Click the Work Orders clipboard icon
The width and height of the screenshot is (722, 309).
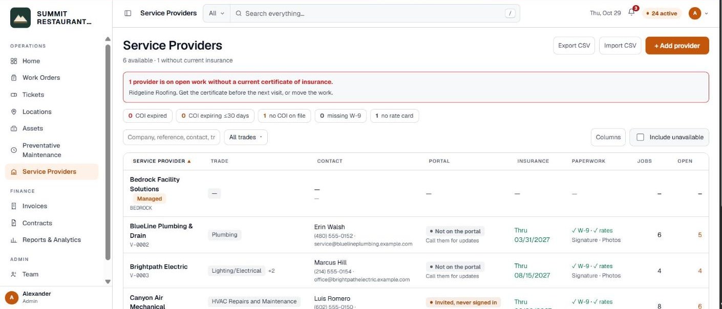pos(14,78)
